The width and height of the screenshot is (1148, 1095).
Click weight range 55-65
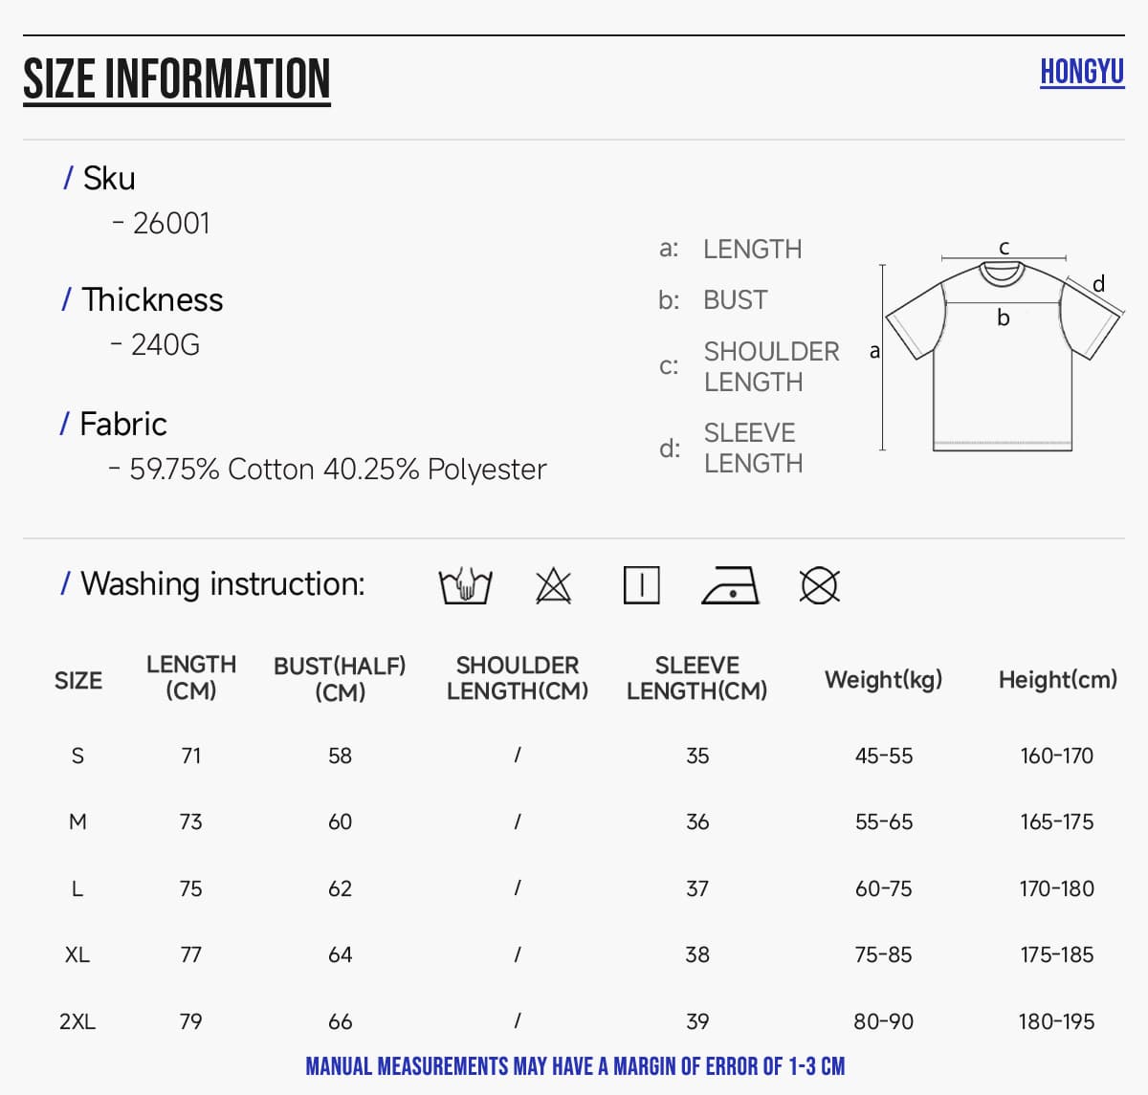884,821
